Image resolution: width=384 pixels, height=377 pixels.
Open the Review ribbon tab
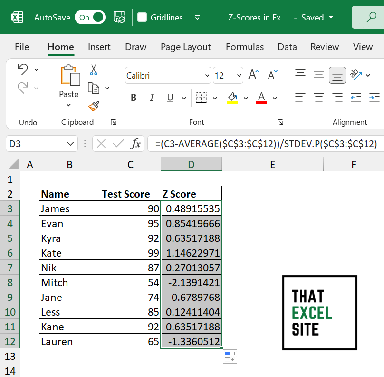click(x=325, y=47)
